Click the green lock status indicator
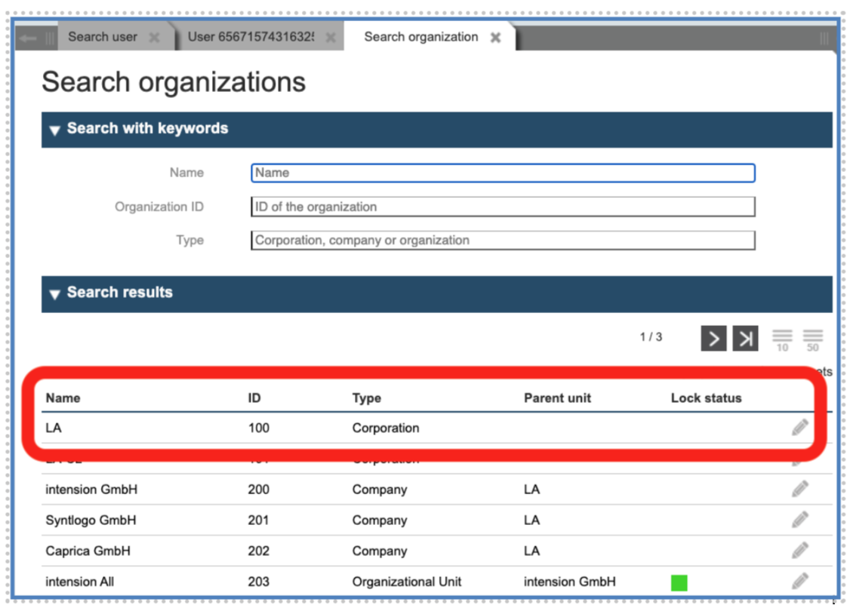 (679, 582)
